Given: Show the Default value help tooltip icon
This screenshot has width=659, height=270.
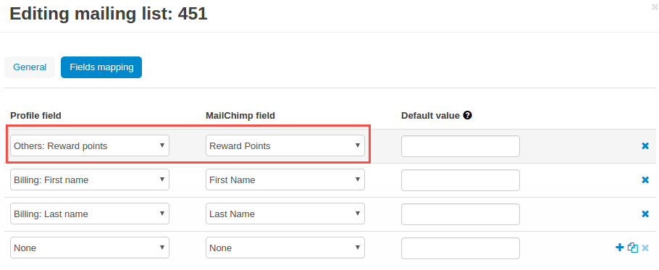Looking at the screenshot, I should 467,115.
